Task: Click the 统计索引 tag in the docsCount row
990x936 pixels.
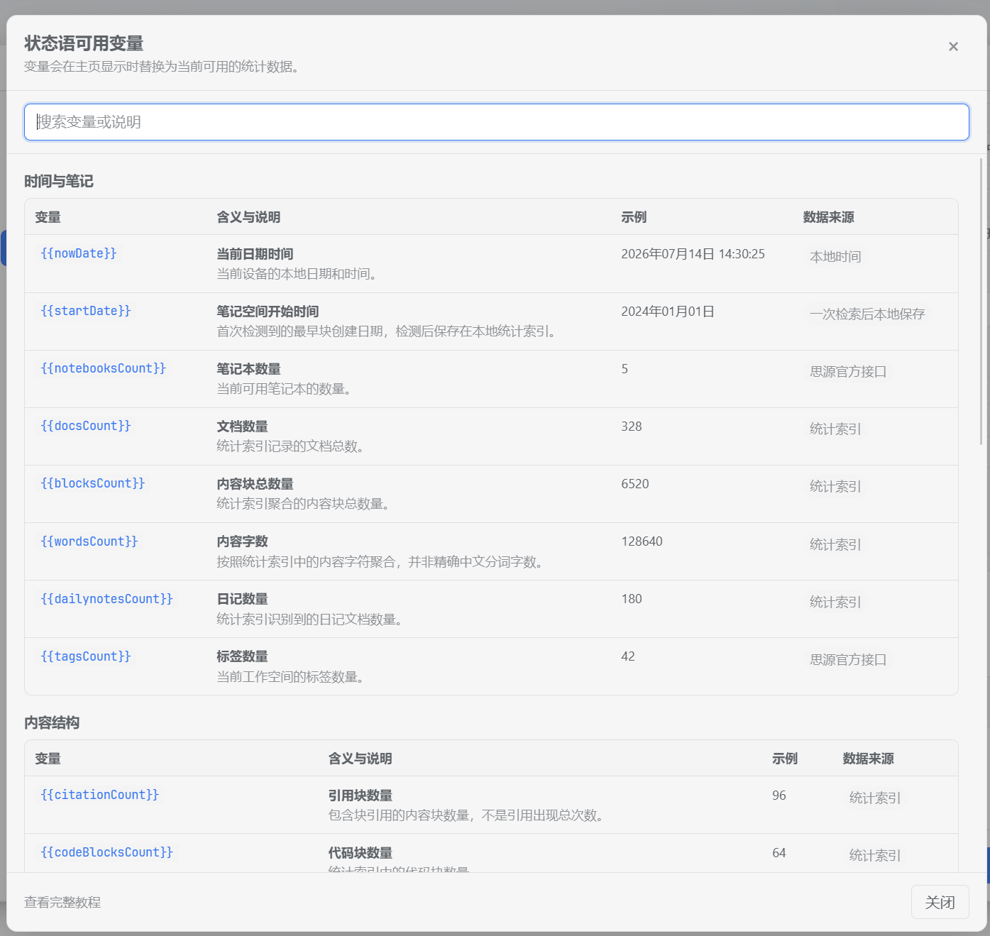Action: pos(835,429)
